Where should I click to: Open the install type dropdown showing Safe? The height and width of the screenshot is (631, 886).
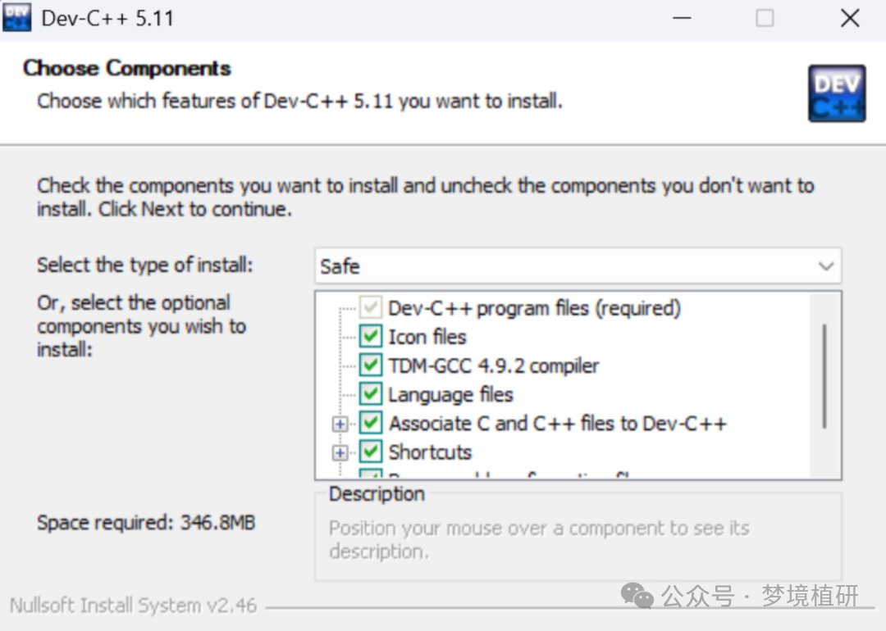[578, 266]
